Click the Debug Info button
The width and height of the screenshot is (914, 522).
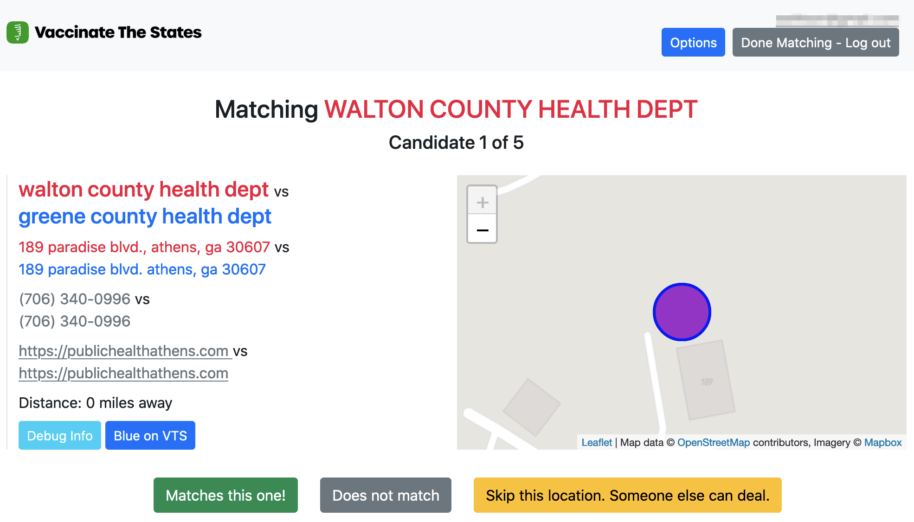[59, 435]
